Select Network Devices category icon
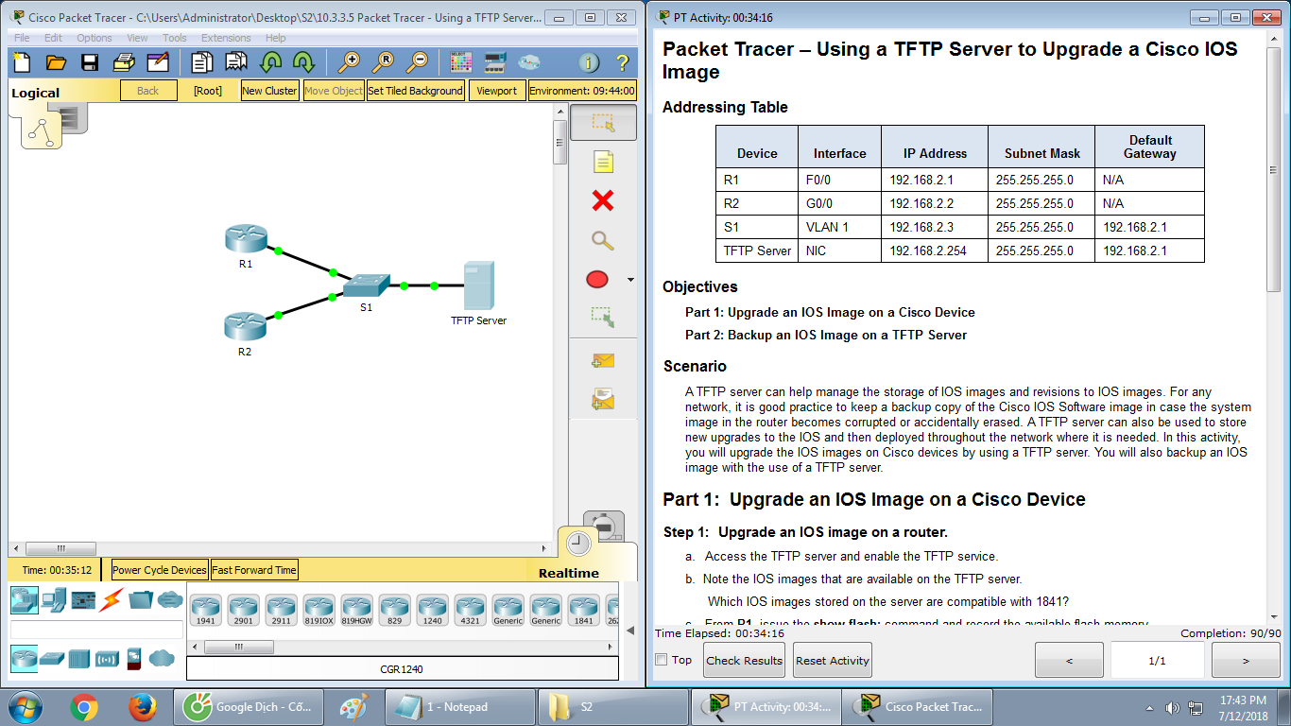Screen dimensions: 1291x726 click(25, 599)
